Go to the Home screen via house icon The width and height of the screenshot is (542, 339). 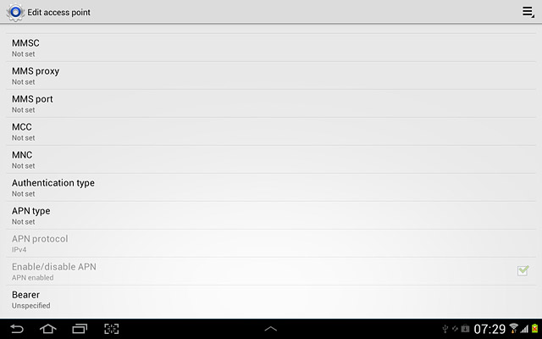click(x=48, y=329)
